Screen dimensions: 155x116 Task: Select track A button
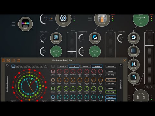coord(53,71)
